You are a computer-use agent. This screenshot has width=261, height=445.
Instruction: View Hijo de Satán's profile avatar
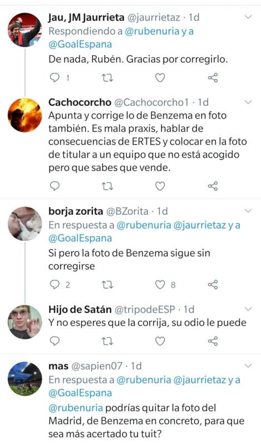(24, 322)
